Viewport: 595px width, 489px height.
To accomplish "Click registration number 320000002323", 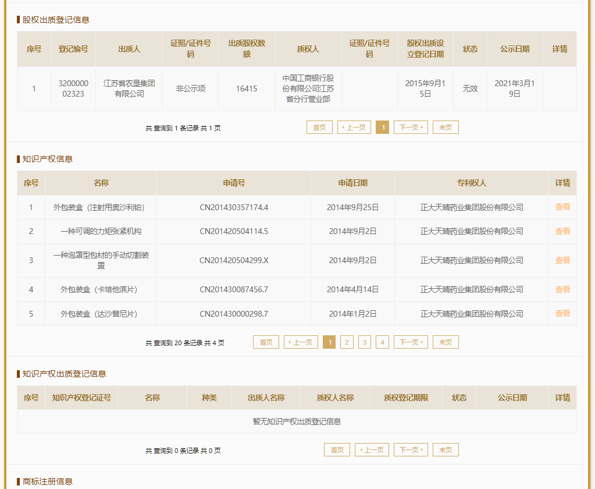I will coord(73,88).
